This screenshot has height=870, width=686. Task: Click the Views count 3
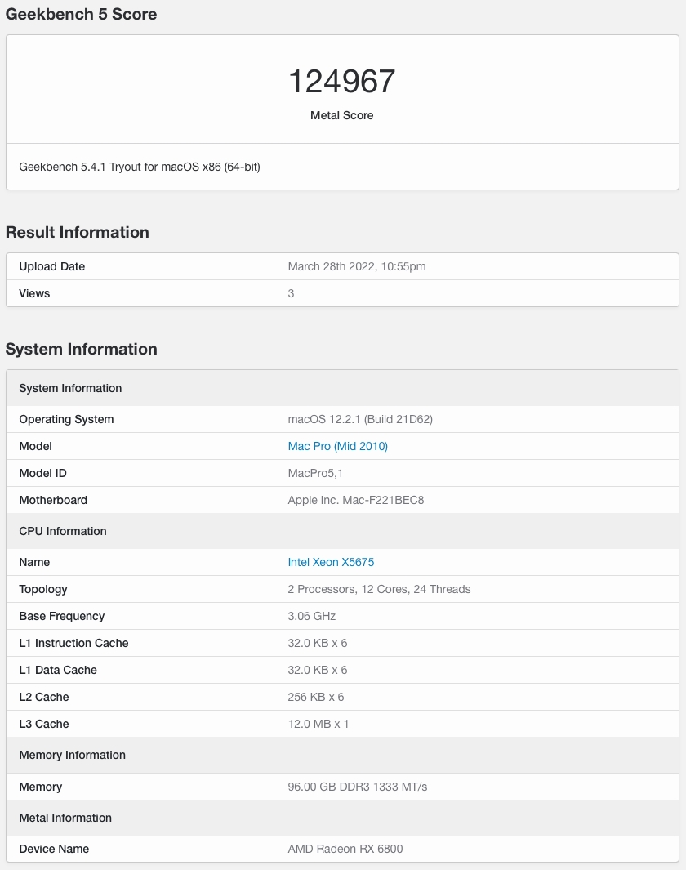pos(292,293)
